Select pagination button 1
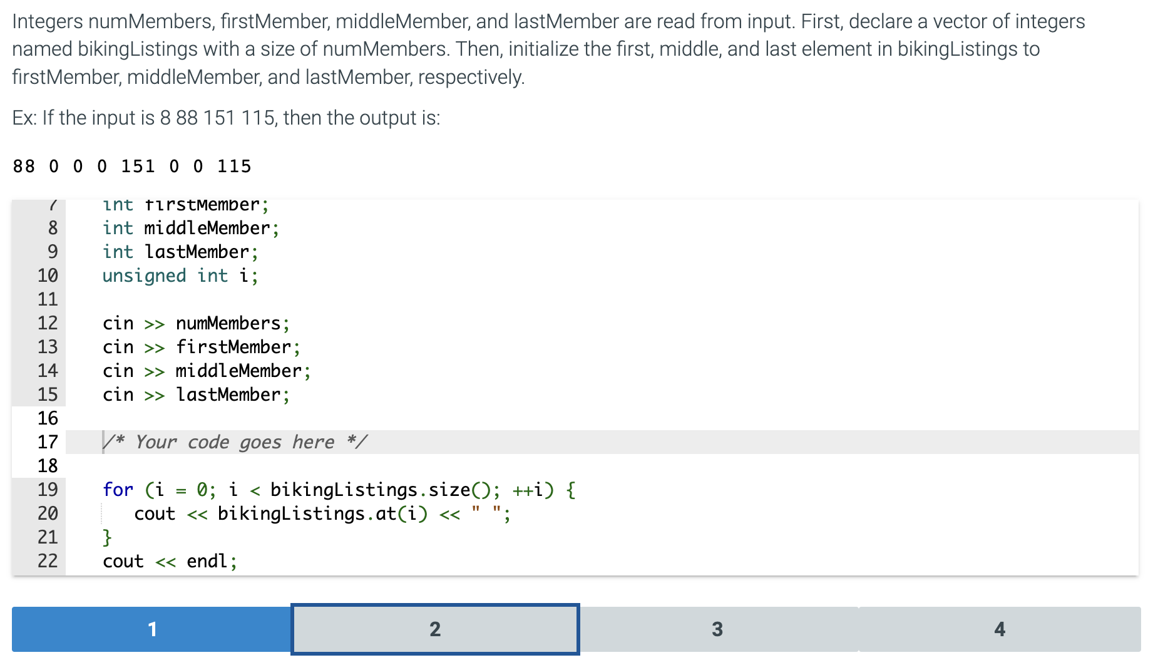 (150, 629)
